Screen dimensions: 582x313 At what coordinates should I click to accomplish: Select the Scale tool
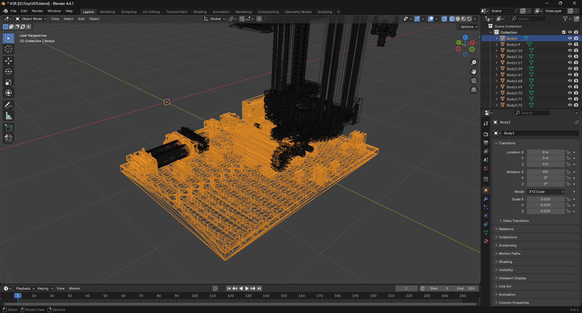coord(8,82)
